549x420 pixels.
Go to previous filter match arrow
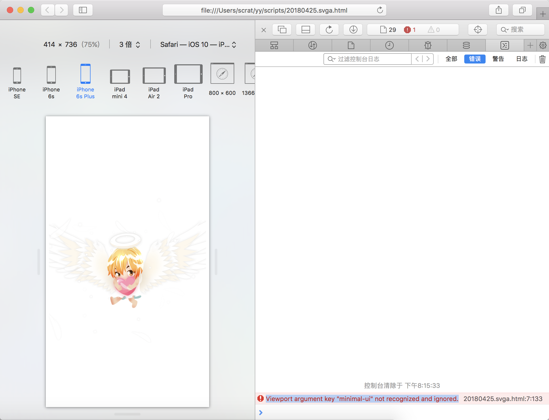click(417, 59)
